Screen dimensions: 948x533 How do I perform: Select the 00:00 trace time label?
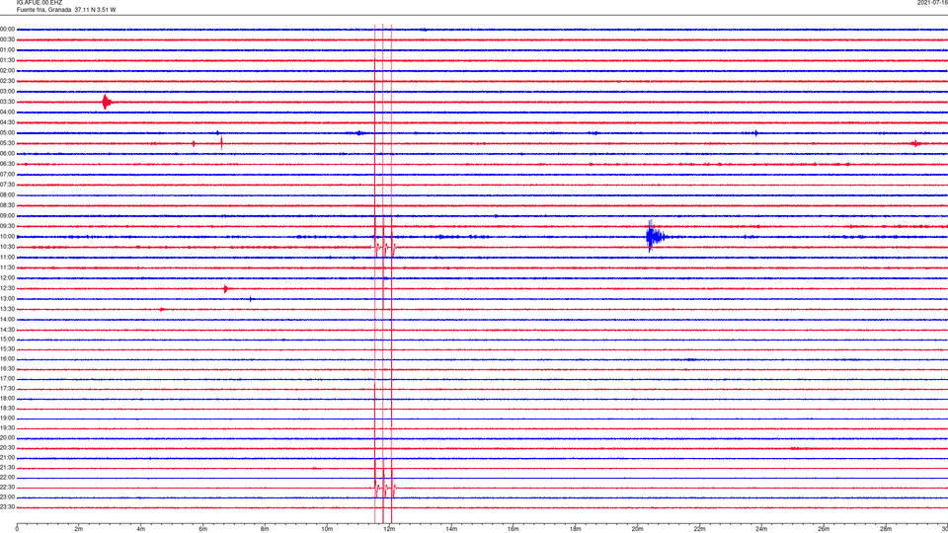[8, 29]
